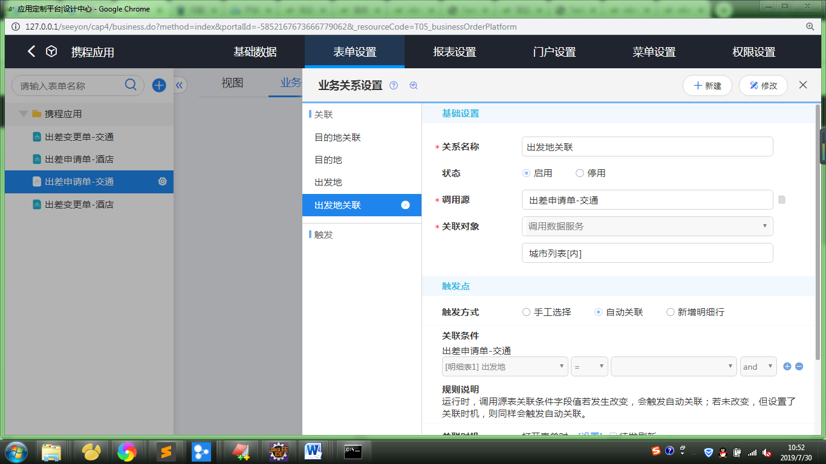Viewport: 826px width, 464px height.
Task: Expand the [明细表1] 出发地 field dropdown
Action: tap(505, 367)
